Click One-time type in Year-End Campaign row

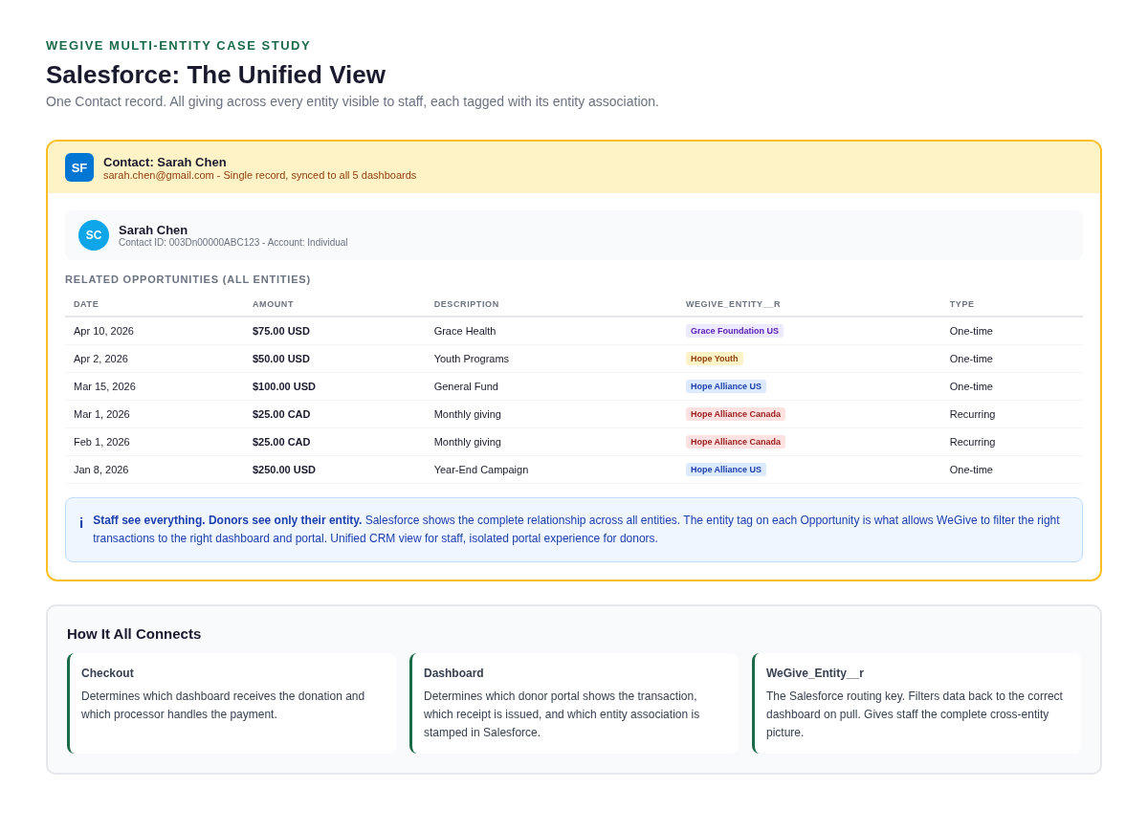pyautogui.click(x=971, y=470)
